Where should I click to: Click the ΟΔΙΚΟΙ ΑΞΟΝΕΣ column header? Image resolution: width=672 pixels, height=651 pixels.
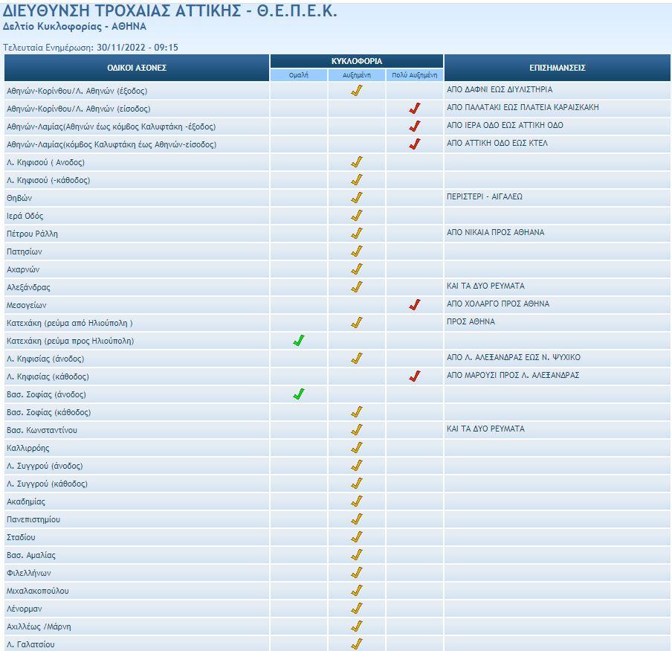pyautogui.click(x=137, y=68)
